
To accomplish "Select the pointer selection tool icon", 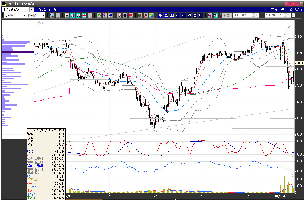I will (x=105, y=16).
